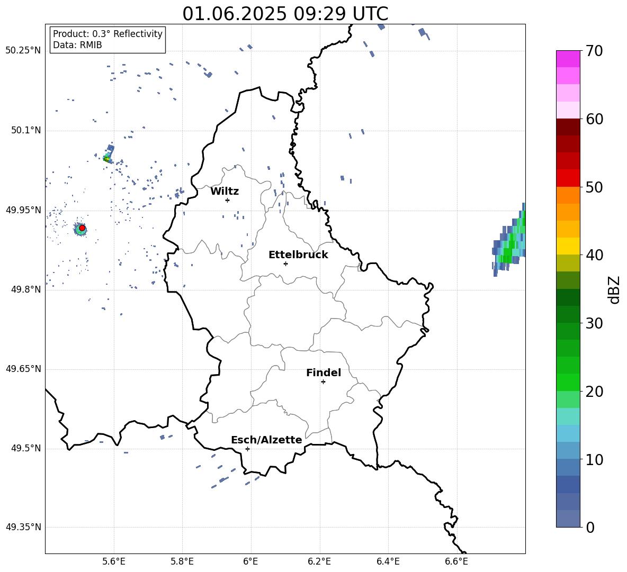Click the 70 tick on the colorbar
The height and width of the screenshot is (572, 627).
[x=594, y=51]
